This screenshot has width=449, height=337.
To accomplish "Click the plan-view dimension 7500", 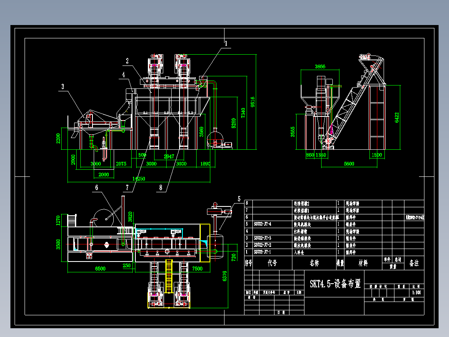I will pos(197,269).
